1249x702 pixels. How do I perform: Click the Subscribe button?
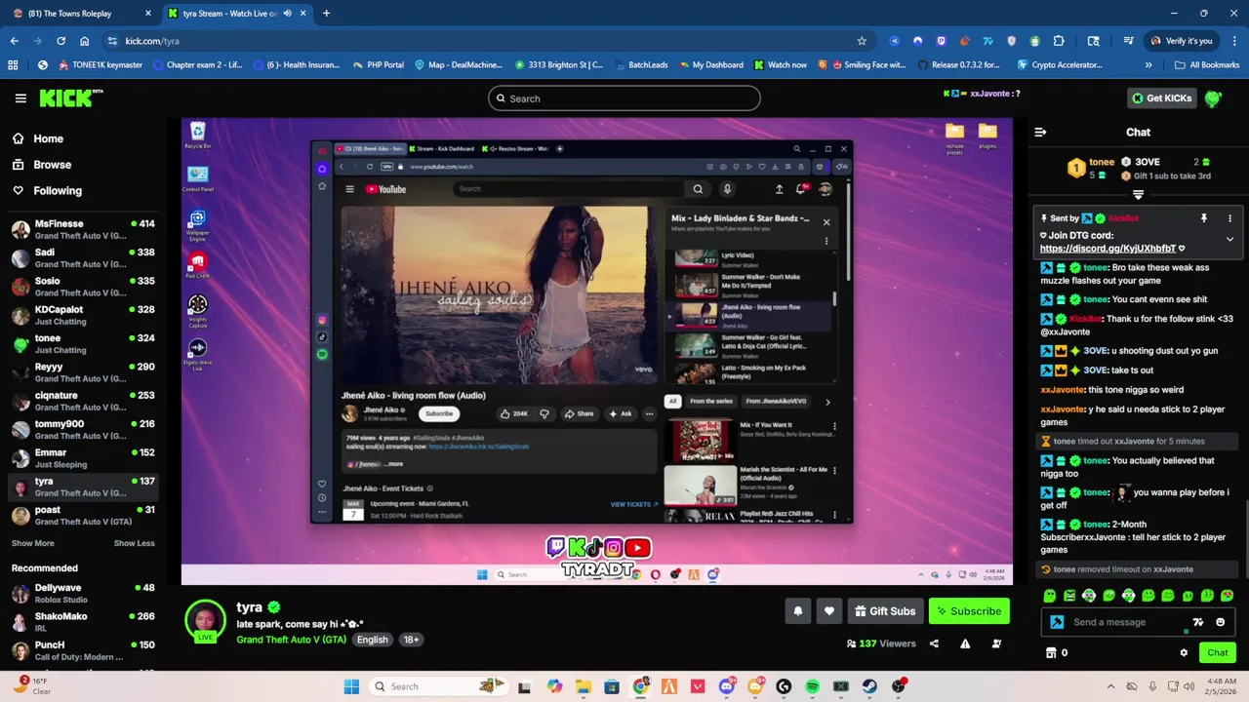point(969,611)
